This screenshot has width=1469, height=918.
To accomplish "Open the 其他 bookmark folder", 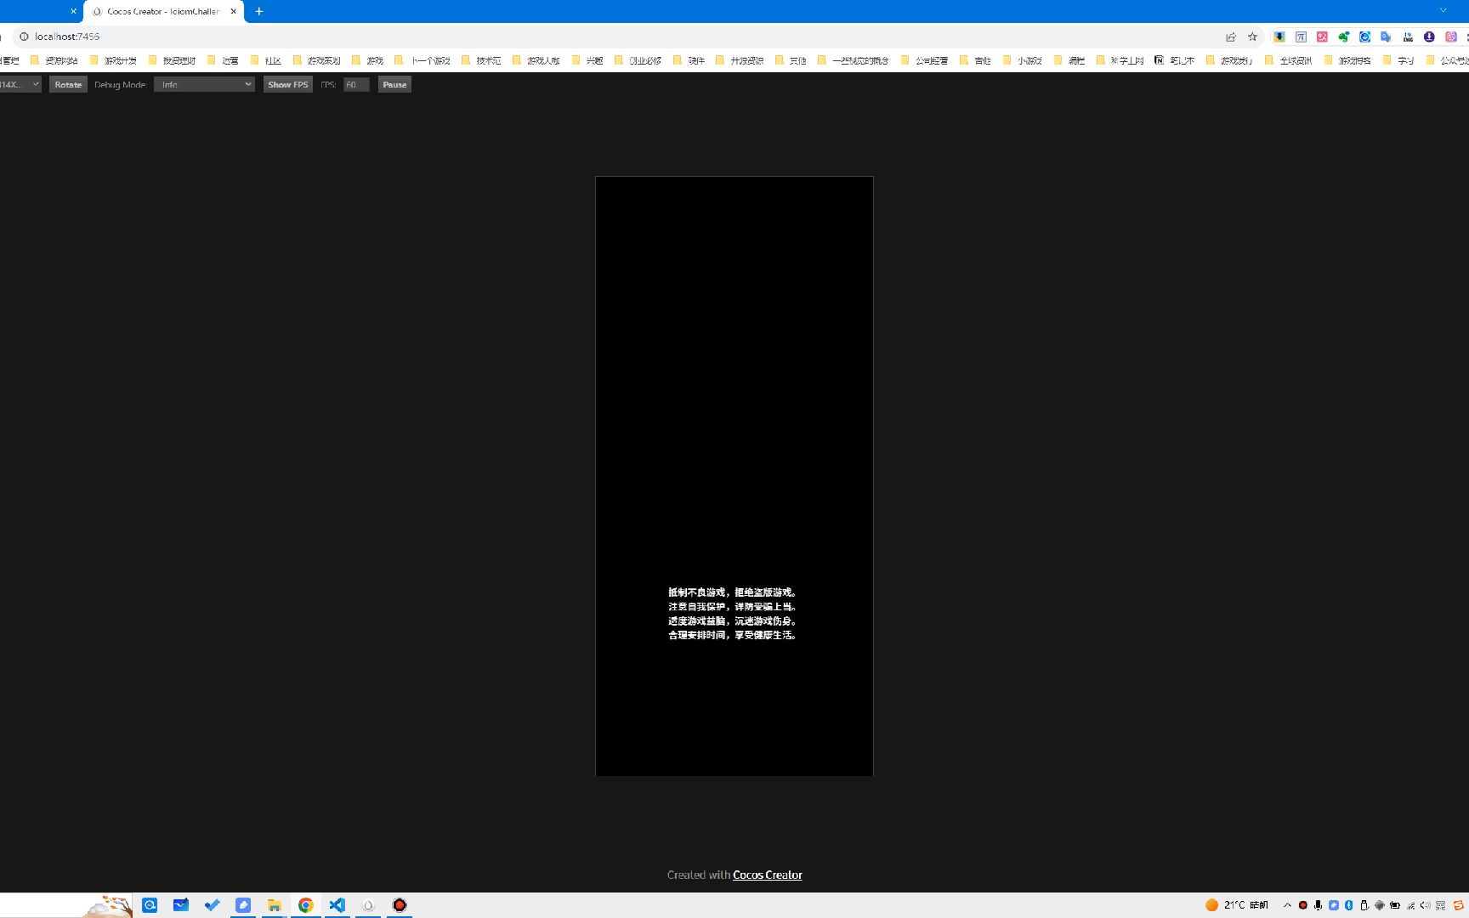I will [791, 60].
